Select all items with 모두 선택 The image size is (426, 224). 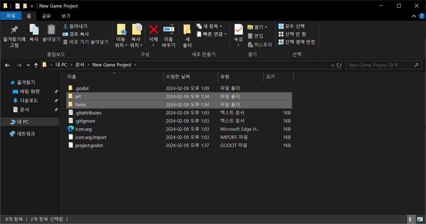click(291, 26)
